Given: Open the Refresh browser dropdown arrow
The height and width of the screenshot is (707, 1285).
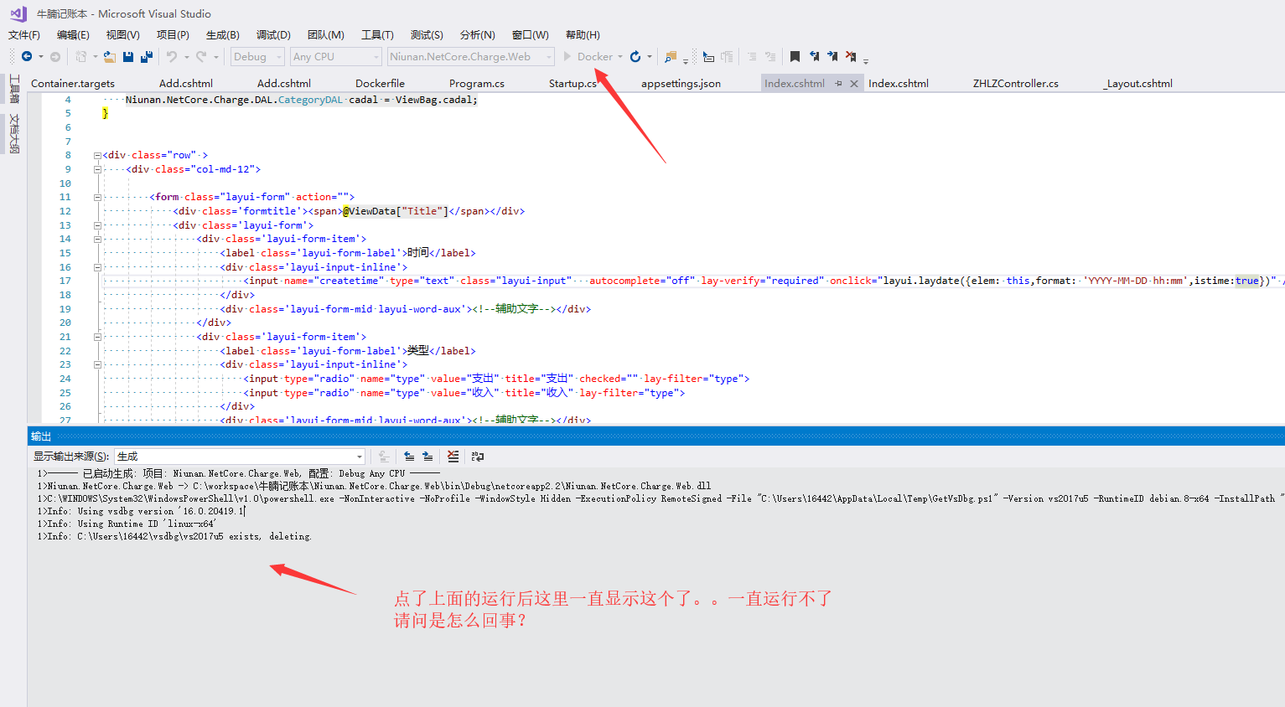Looking at the screenshot, I should (x=650, y=57).
